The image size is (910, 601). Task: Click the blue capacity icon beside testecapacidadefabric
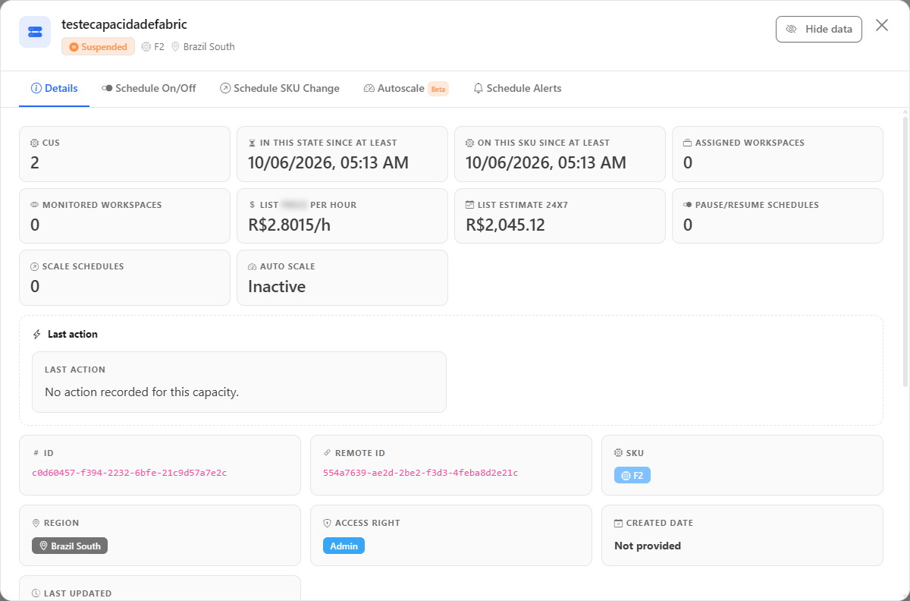[x=35, y=32]
